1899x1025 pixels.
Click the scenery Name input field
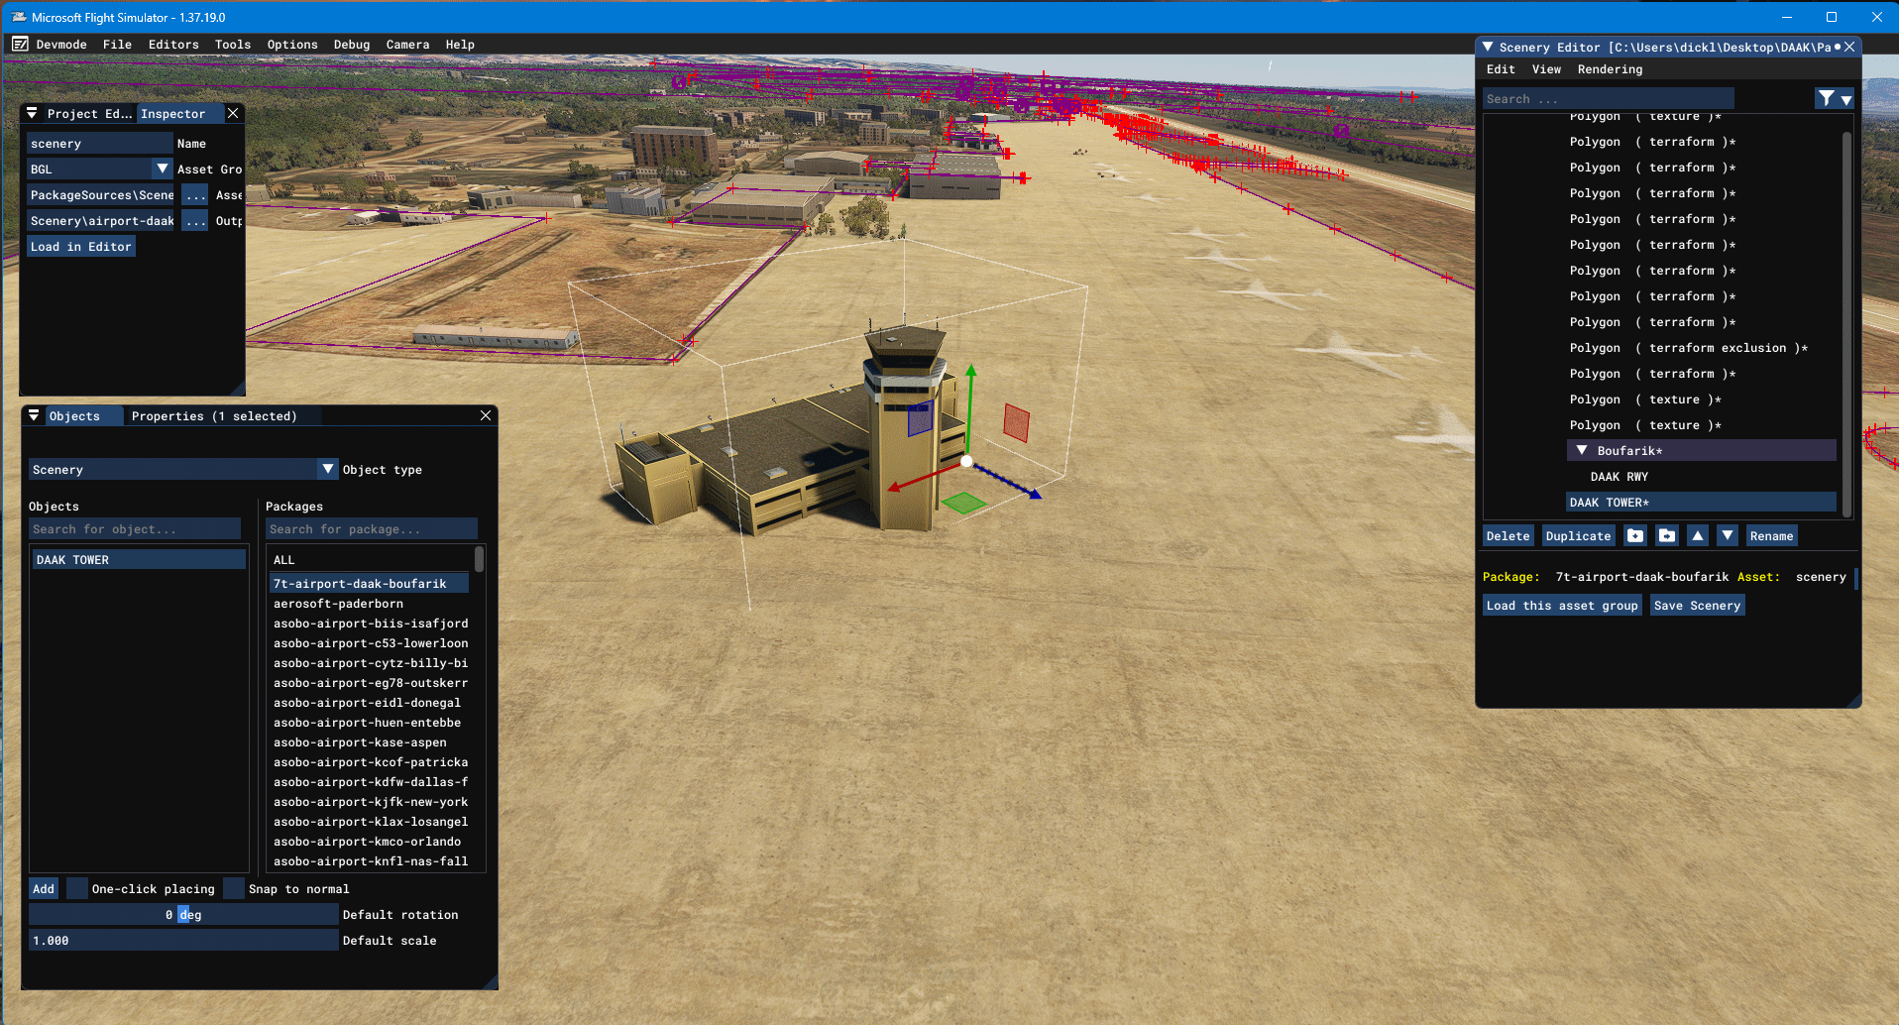[100, 144]
